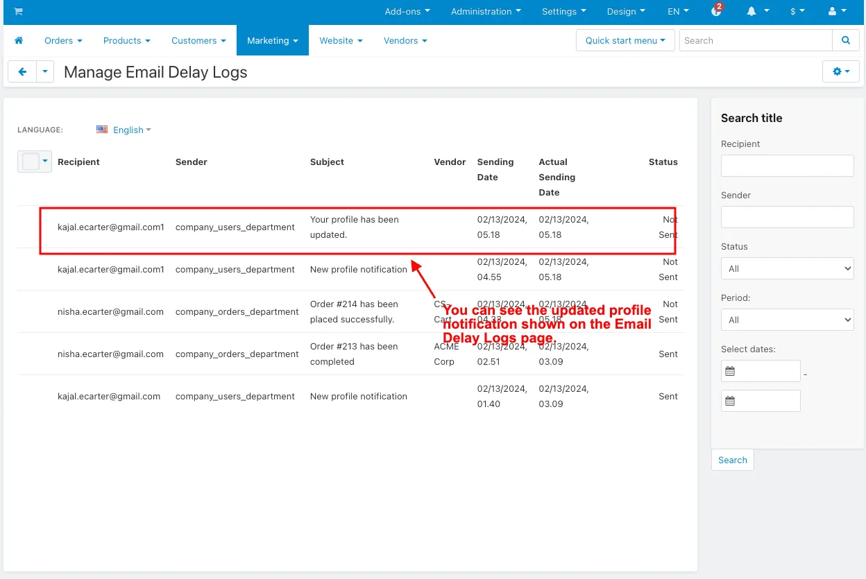Open the second Select dates calendar icon
The width and height of the screenshot is (866, 579).
[x=730, y=401]
